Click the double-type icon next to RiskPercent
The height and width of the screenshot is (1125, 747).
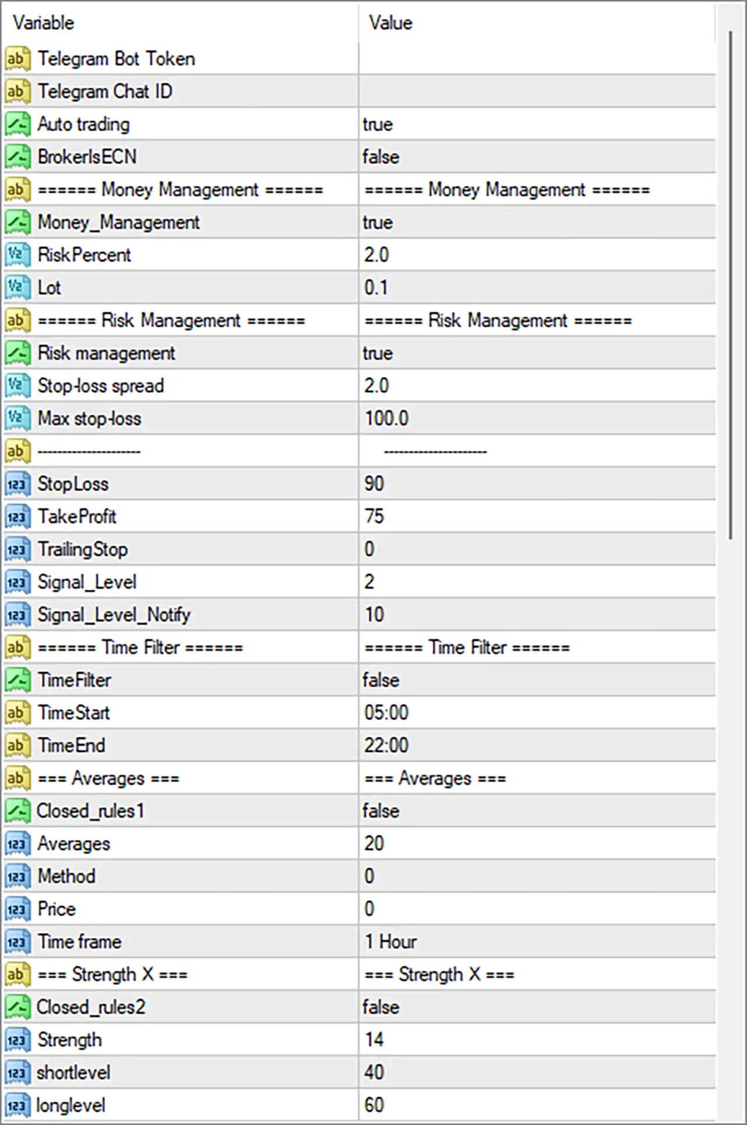(x=18, y=255)
